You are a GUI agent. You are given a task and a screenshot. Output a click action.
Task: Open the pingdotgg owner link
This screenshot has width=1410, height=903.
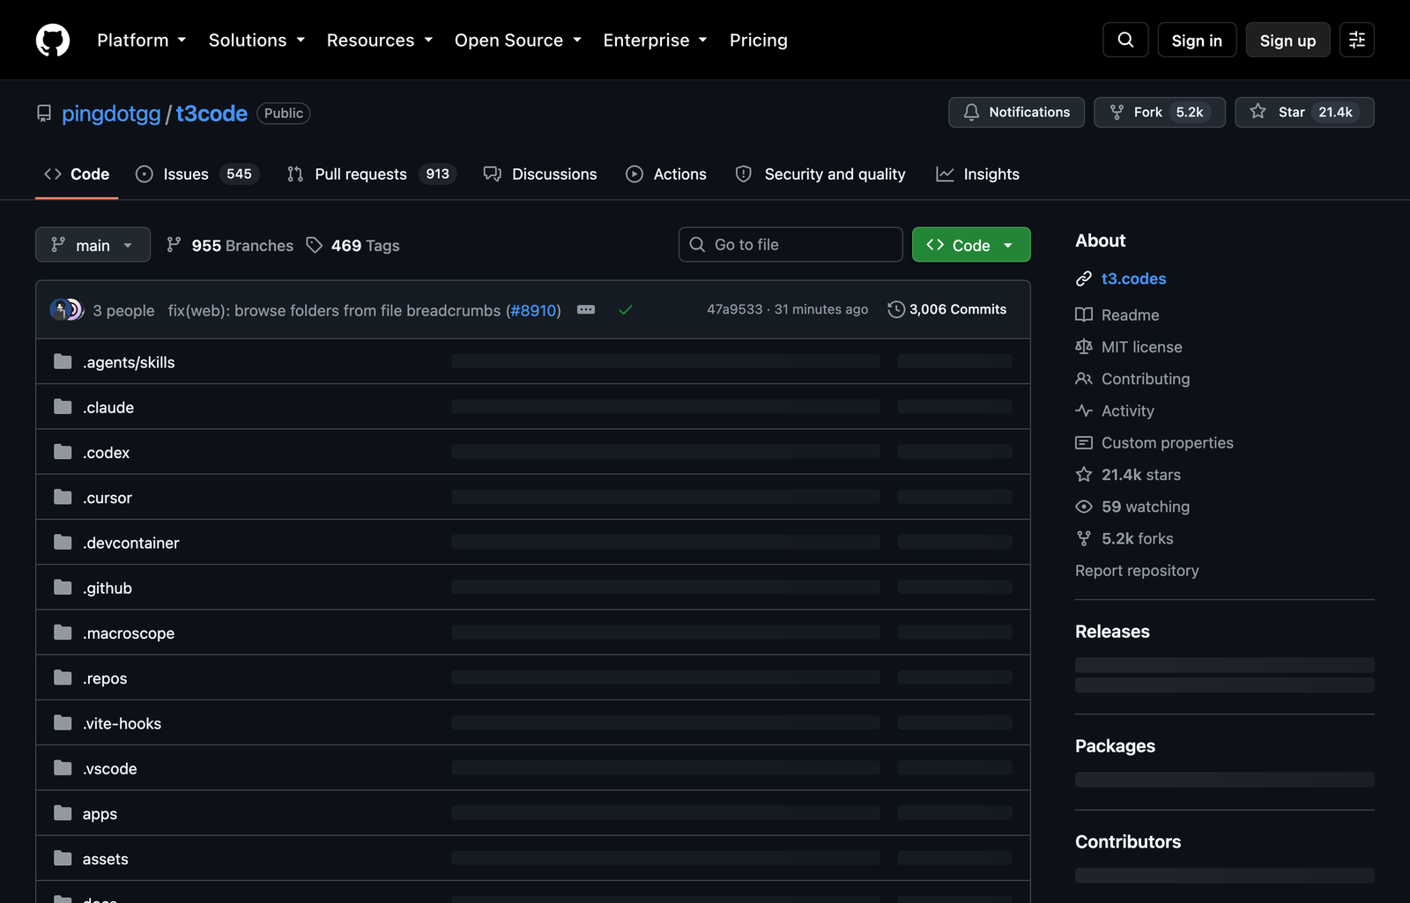coord(111,114)
